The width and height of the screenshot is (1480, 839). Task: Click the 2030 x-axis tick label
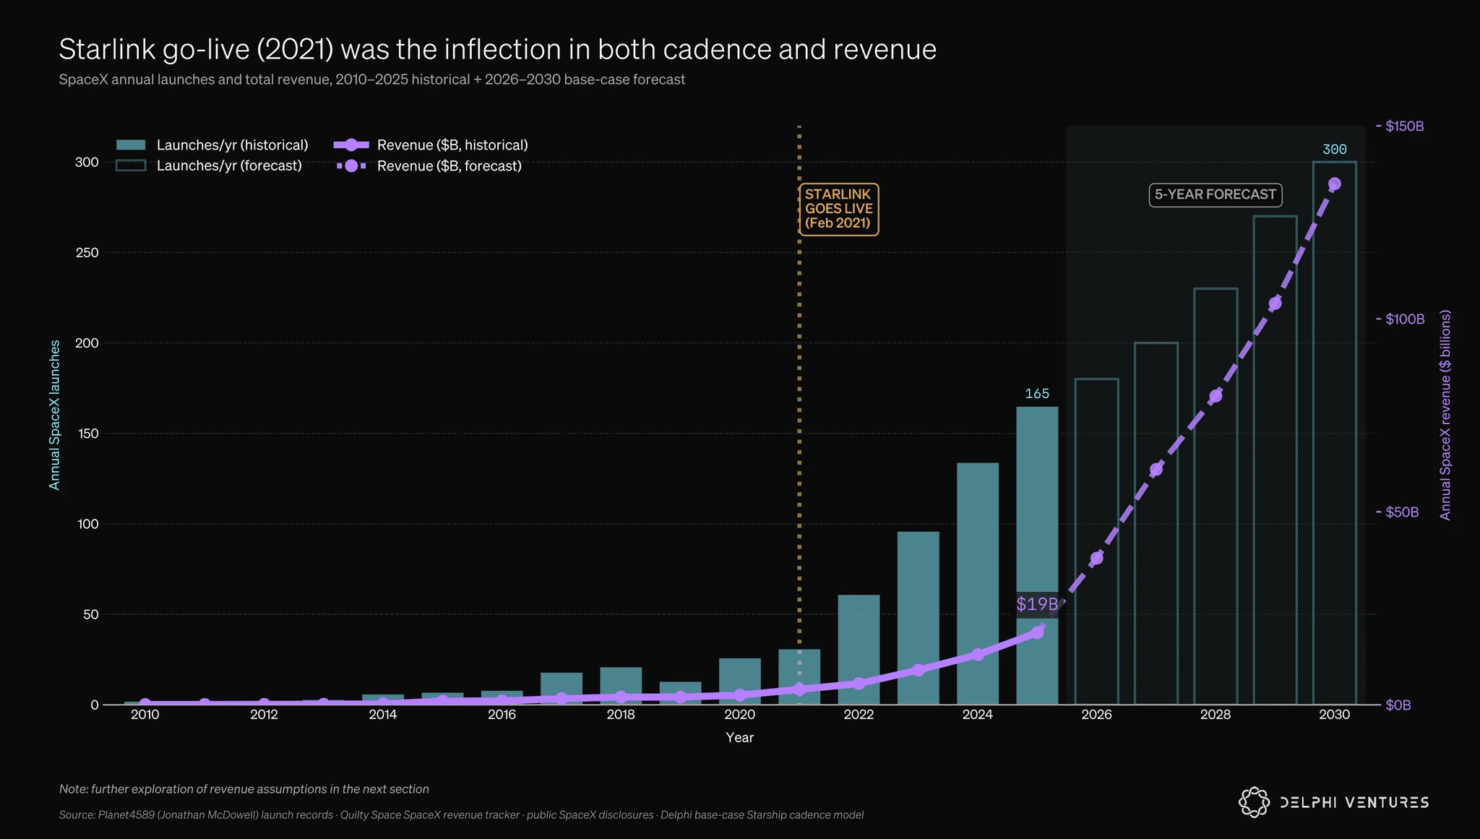[x=1335, y=715]
